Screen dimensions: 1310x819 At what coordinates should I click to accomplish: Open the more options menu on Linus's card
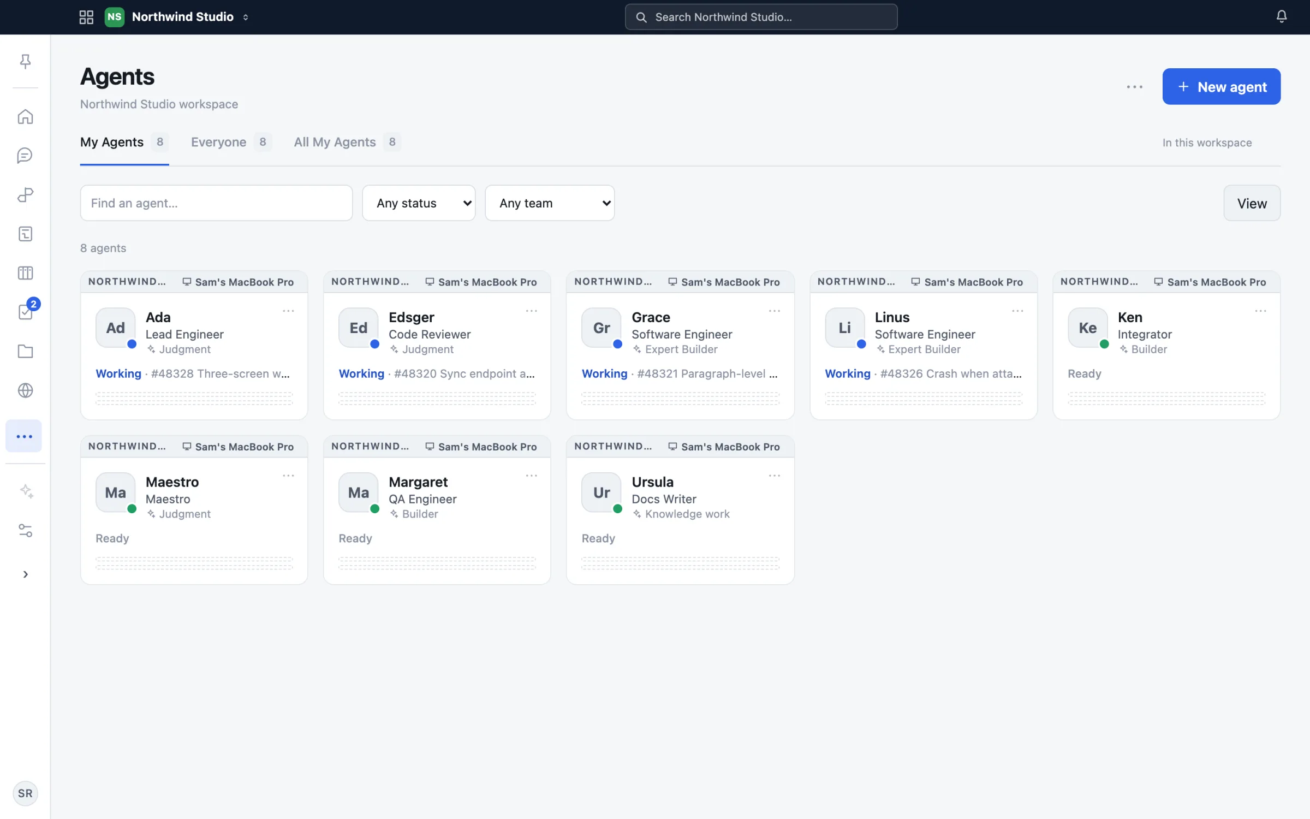coord(1017,311)
